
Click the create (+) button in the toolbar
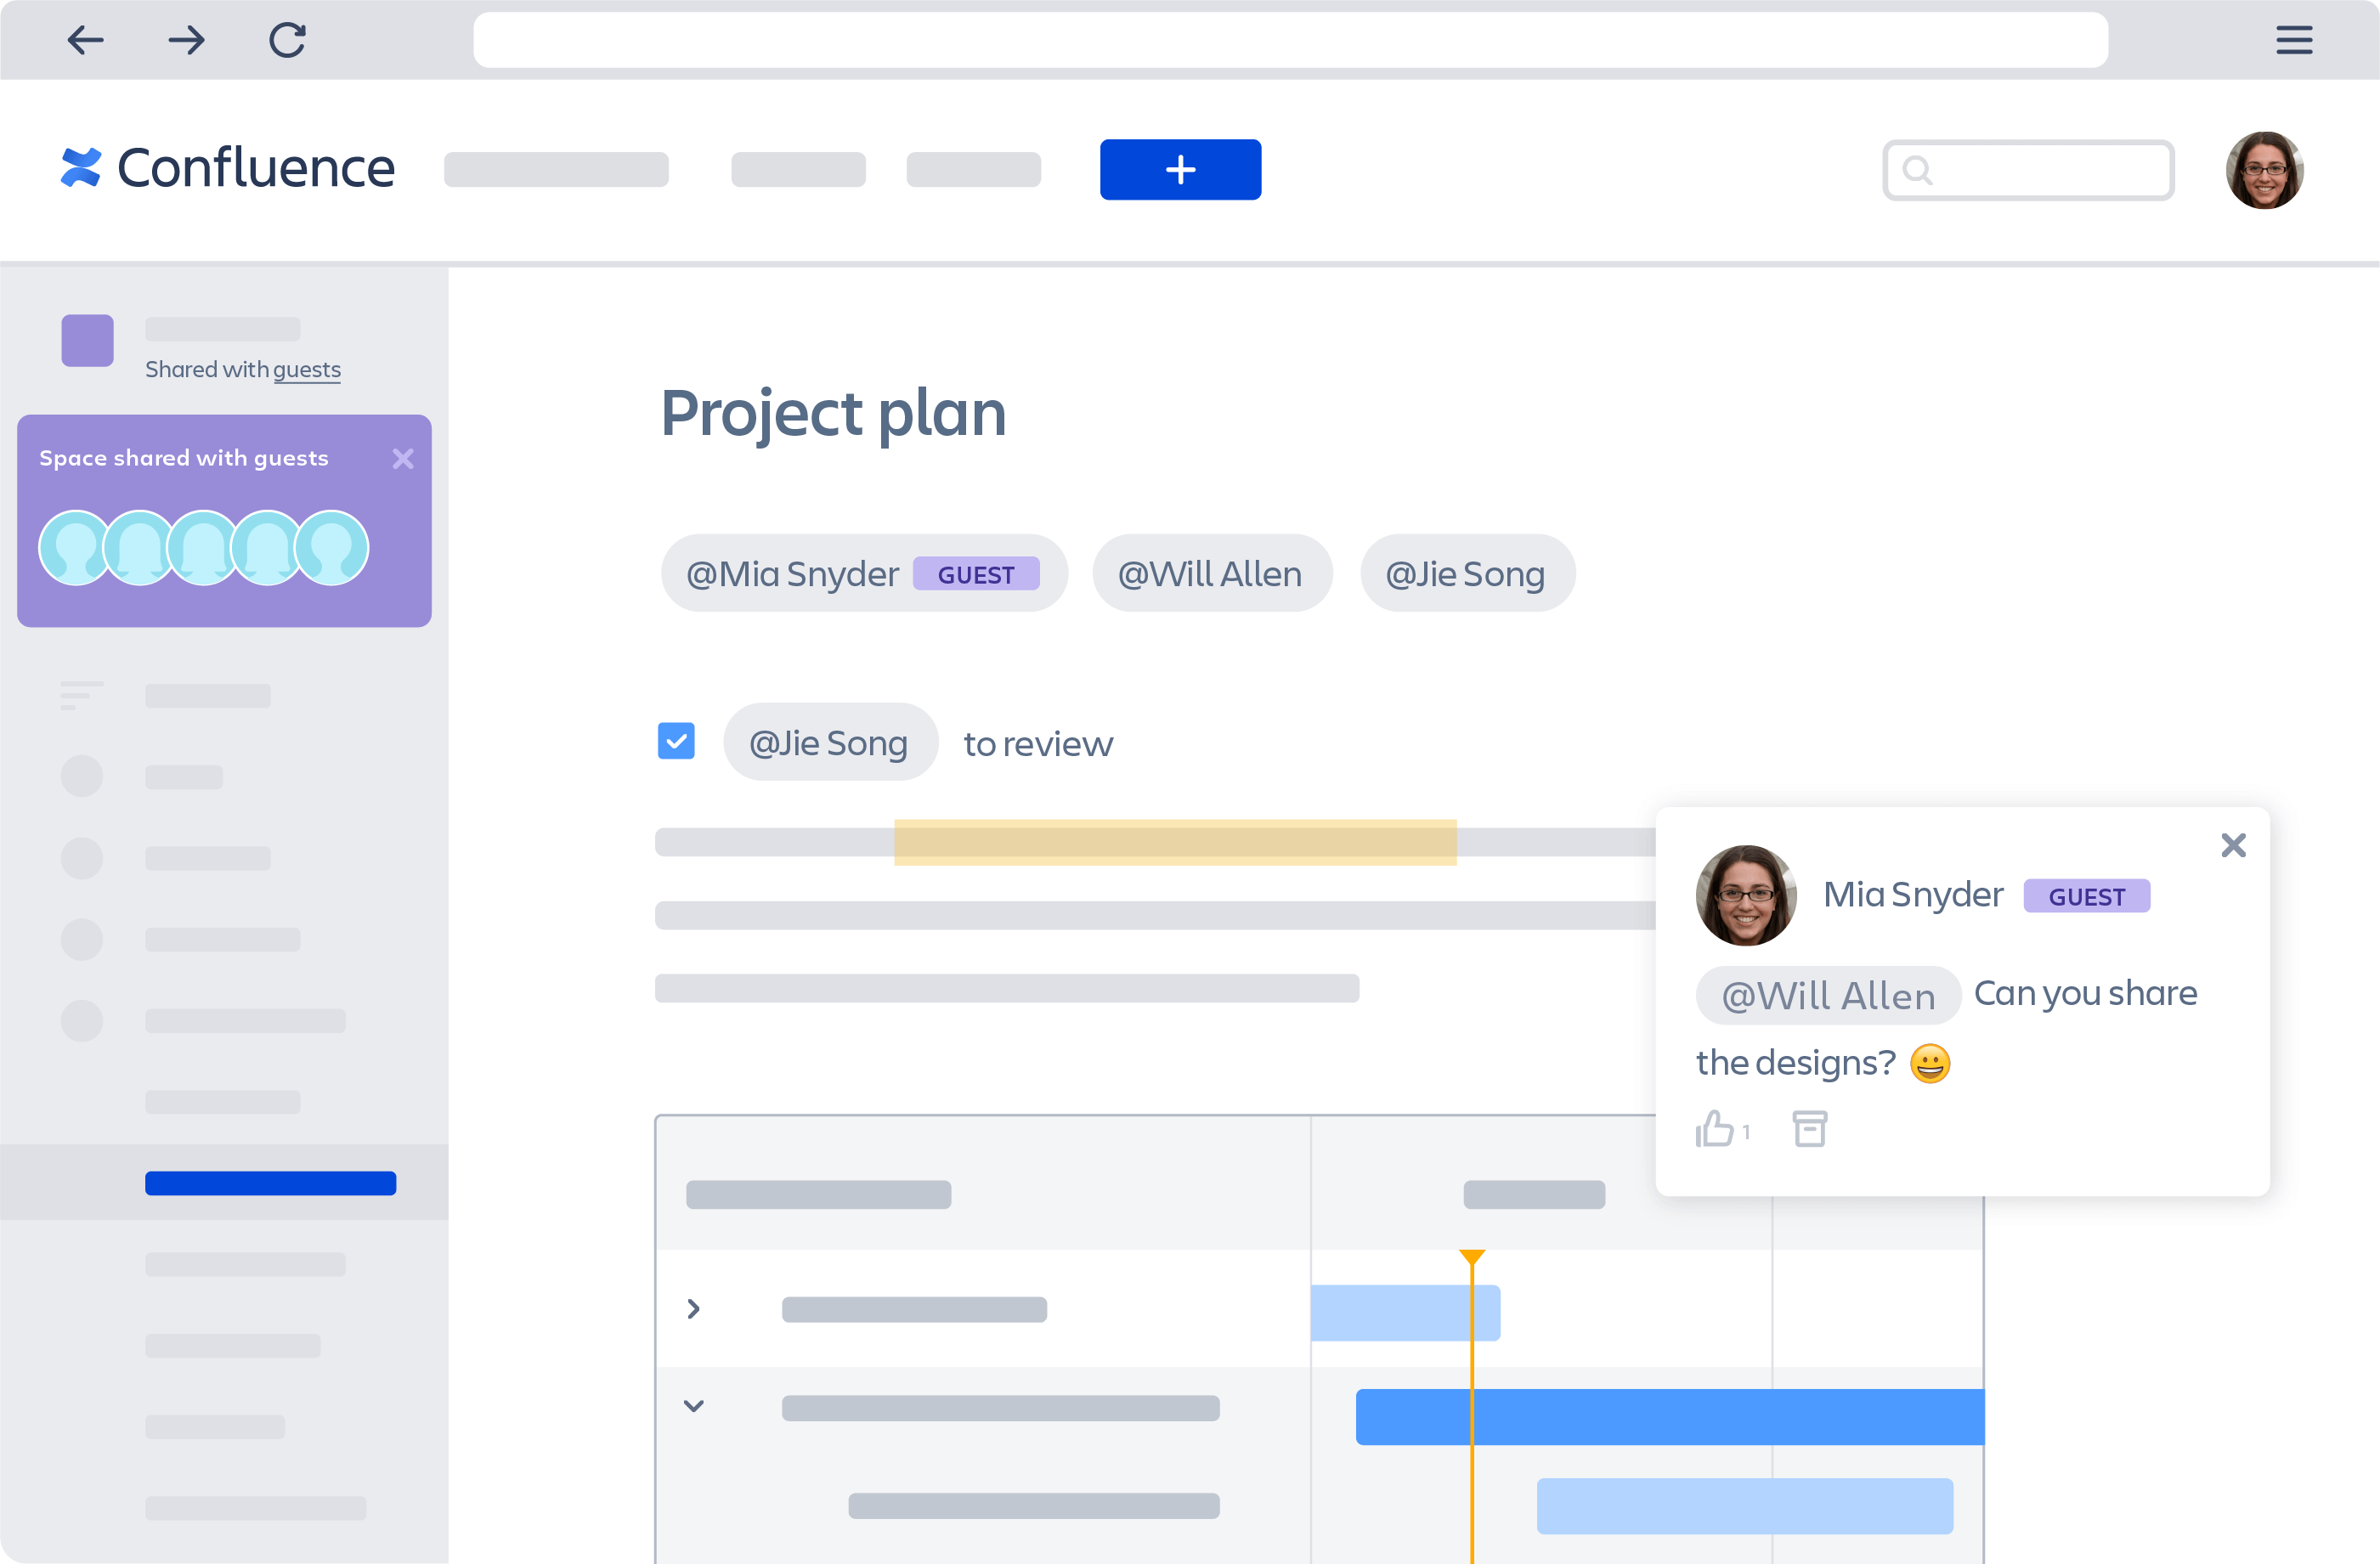(x=1179, y=169)
